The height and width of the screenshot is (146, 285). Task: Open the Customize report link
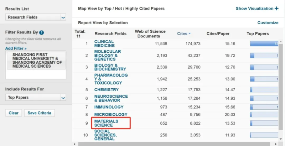[268, 23]
